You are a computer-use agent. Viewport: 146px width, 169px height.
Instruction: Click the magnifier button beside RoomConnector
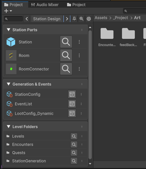66,69
